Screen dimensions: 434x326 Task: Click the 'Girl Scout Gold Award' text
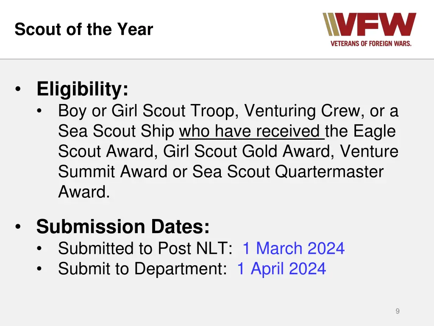[249, 151]
